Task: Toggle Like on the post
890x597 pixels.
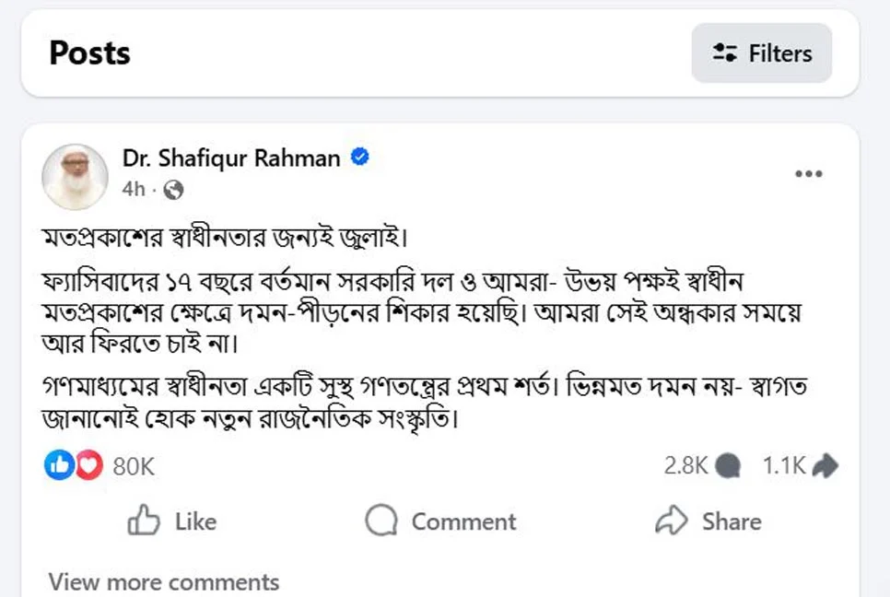Action: (x=172, y=521)
